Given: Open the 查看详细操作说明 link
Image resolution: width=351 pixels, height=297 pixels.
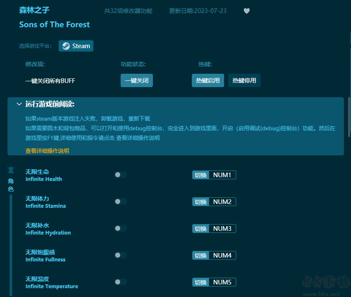Looking at the screenshot, I should coord(47,151).
